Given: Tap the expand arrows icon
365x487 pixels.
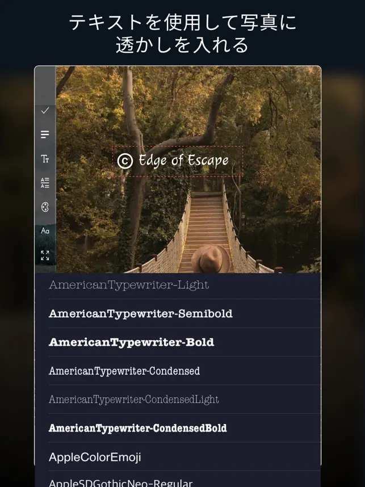Looking at the screenshot, I should 45,255.
